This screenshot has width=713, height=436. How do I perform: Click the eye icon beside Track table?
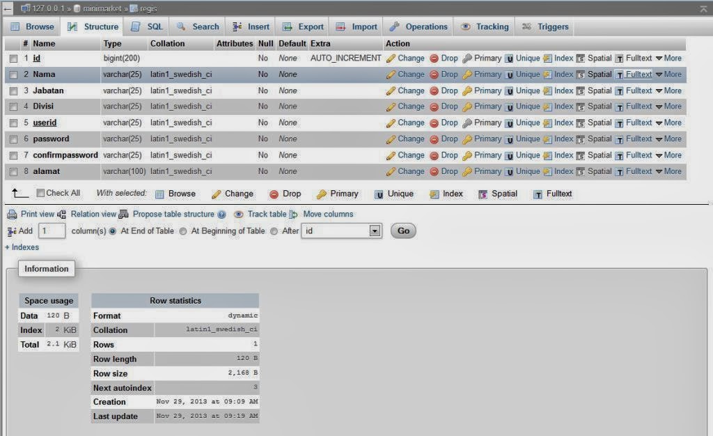238,215
